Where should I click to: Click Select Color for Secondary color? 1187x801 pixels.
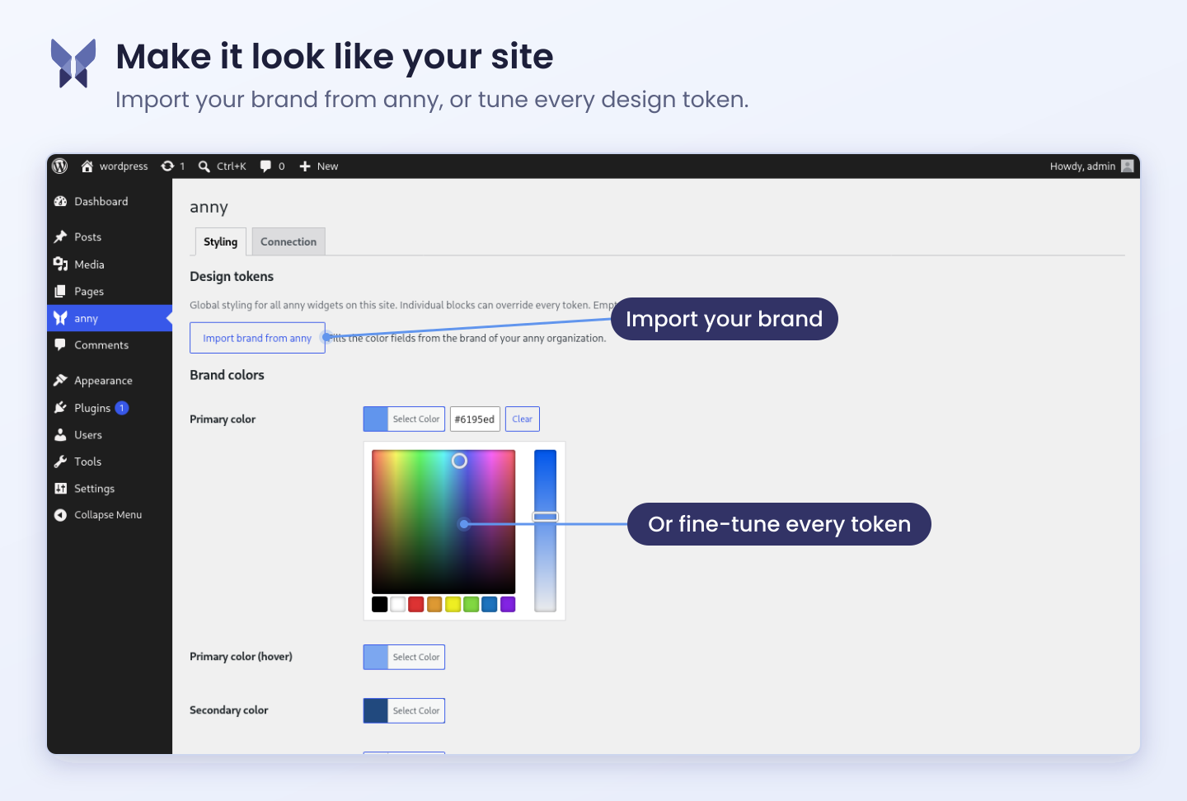[x=416, y=710]
